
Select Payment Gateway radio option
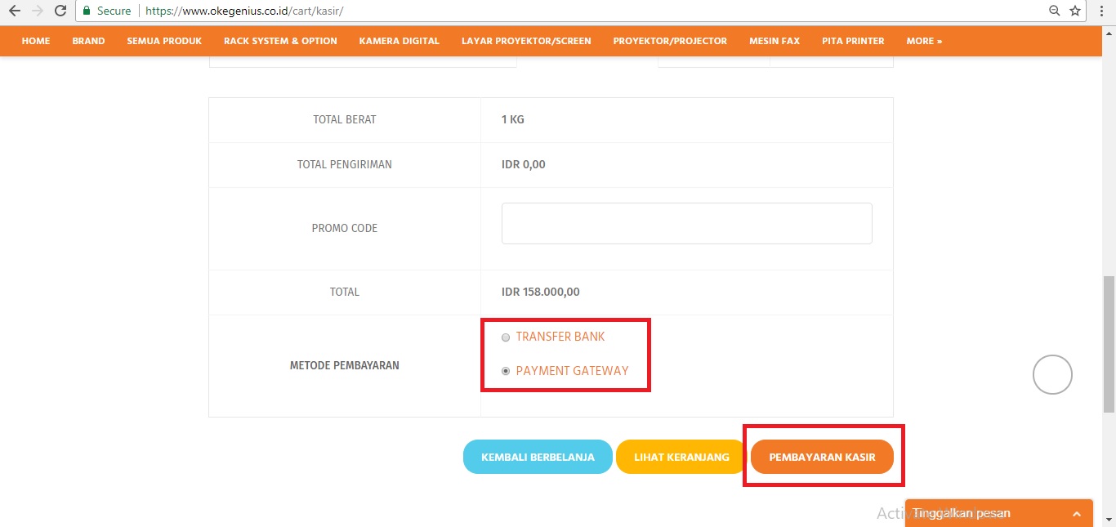[x=506, y=371]
